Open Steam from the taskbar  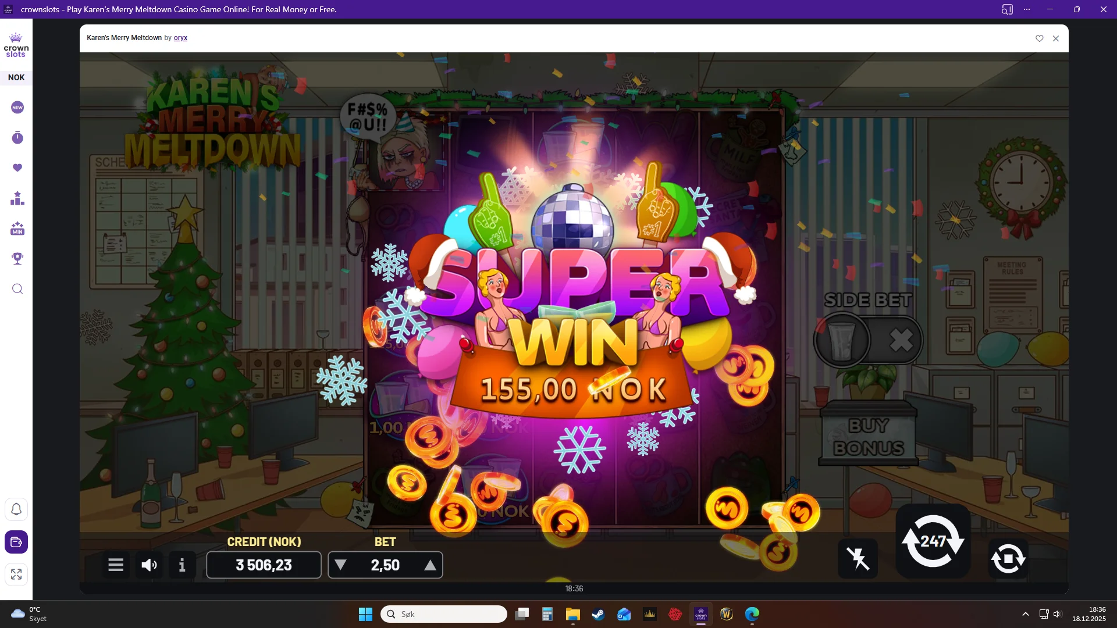click(599, 614)
